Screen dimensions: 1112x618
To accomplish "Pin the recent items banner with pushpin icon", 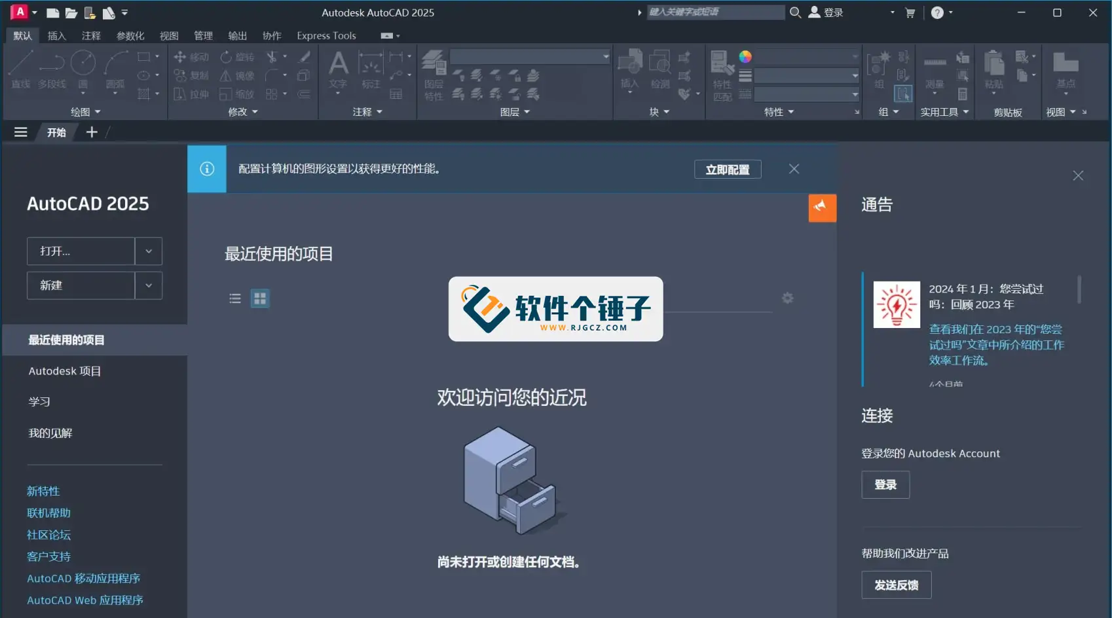I will [822, 208].
